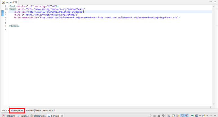Click the spring-beans.xsd URL text
This screenshot has width=218, height=117.
pyautogui.click(x=138, y=18)
